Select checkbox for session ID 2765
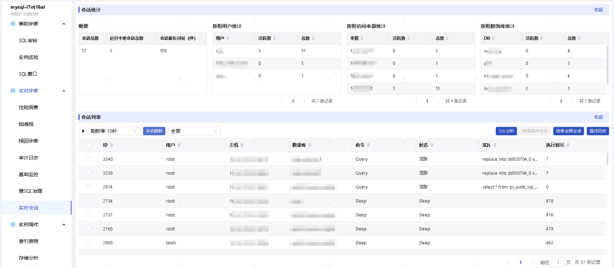The height and width of the screenshot is (268, 614). (89, 228)
